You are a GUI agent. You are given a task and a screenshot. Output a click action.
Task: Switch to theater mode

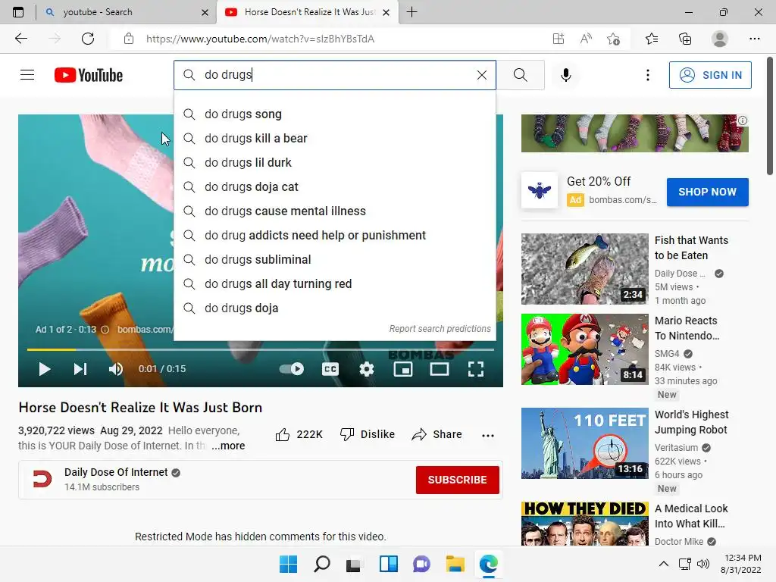click(x=439, y=369)
